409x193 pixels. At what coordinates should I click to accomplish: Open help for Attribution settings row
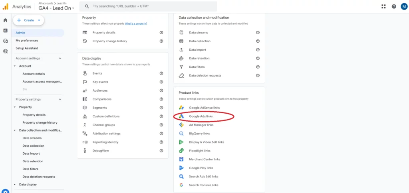pos(161,133)
